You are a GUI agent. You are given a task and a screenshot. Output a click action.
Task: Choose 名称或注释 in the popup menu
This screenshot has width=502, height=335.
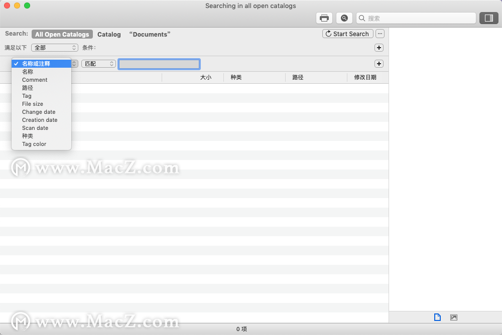click(41, 64)
